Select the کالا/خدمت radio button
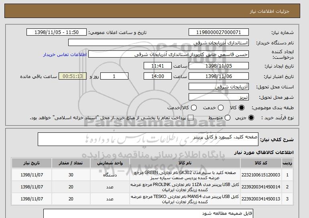Image resolution: width=309 pixels, height=218 pixels. tap(194, 108)
